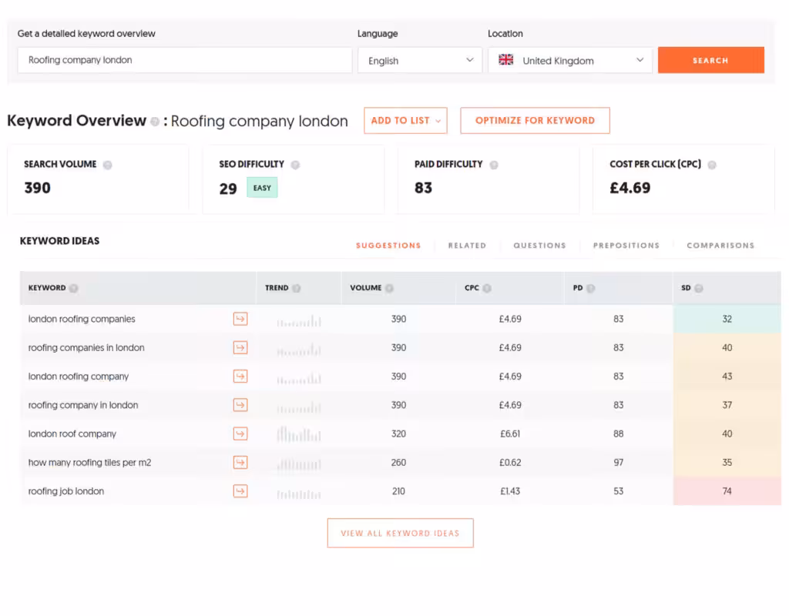Click keyword how many roofing tiles per m2
Image resolution: width=789 pixels, height=616 pixels.
tap(89, 462)
